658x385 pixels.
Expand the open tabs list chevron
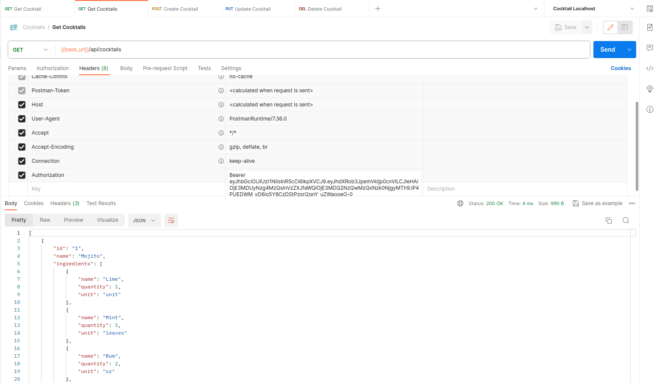(536, 9)
